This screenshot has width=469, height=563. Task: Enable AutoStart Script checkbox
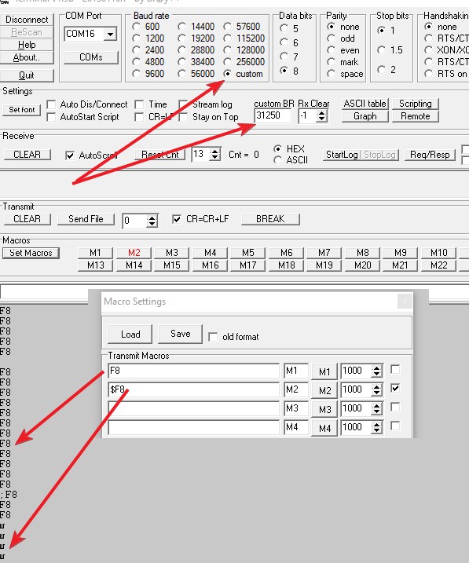click(51, 117)
